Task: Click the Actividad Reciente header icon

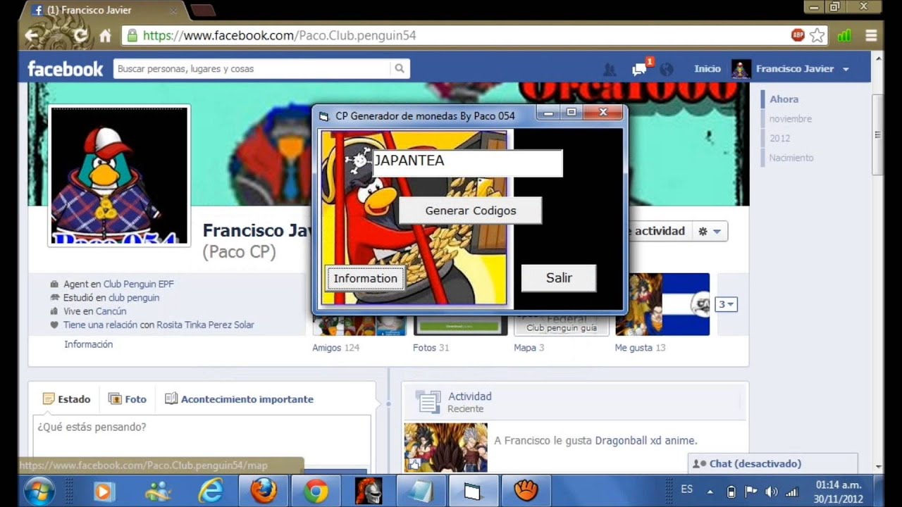Action: [x=428, y=402]
